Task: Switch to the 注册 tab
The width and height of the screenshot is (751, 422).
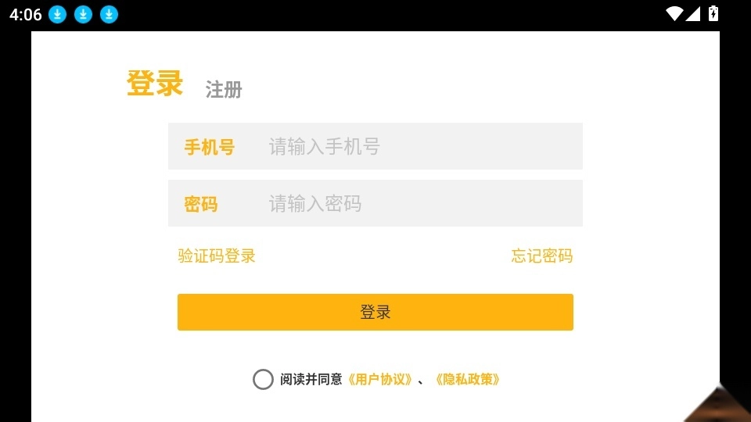Action: point(224,90)
